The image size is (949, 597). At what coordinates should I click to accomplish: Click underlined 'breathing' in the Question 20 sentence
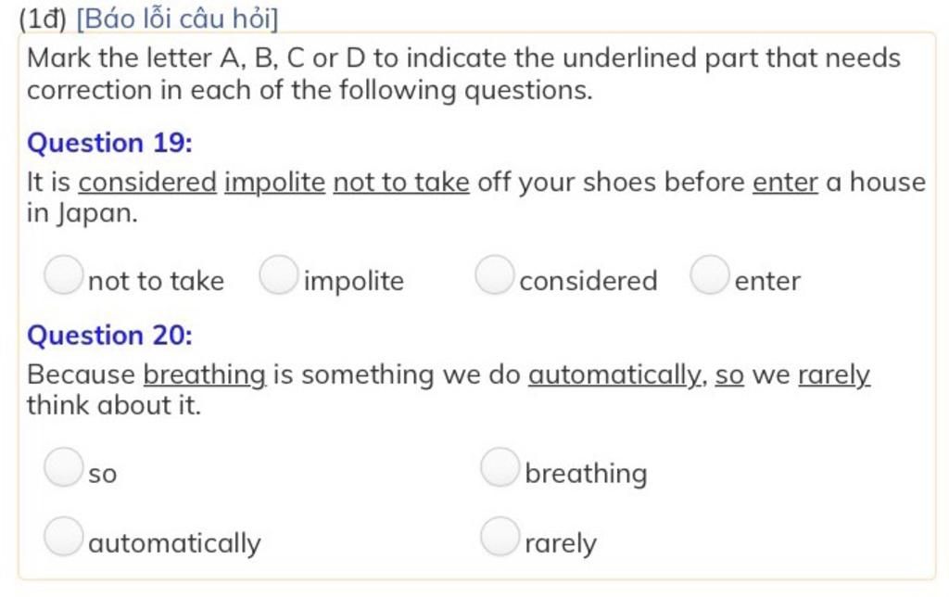click(x=205, y=375)
